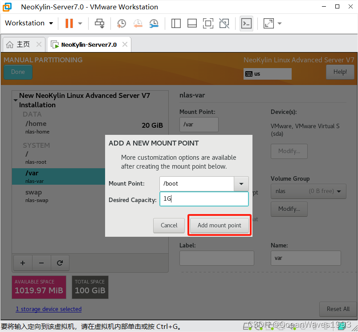The width and height of the screenshot is (358, 332).
Task: Click the Done button
Action: [x=18, y=72]
